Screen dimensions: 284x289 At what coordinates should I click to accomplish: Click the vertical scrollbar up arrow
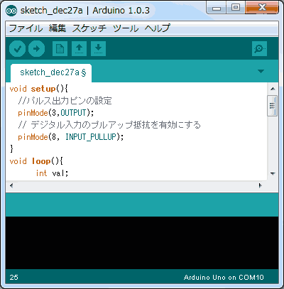tap(273, 89)
